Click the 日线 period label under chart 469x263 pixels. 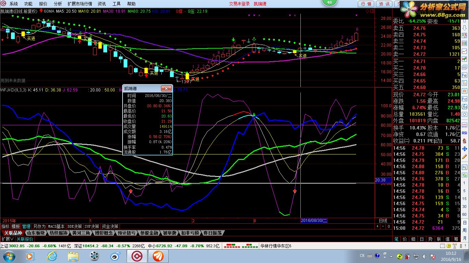[x=383, y=221]
